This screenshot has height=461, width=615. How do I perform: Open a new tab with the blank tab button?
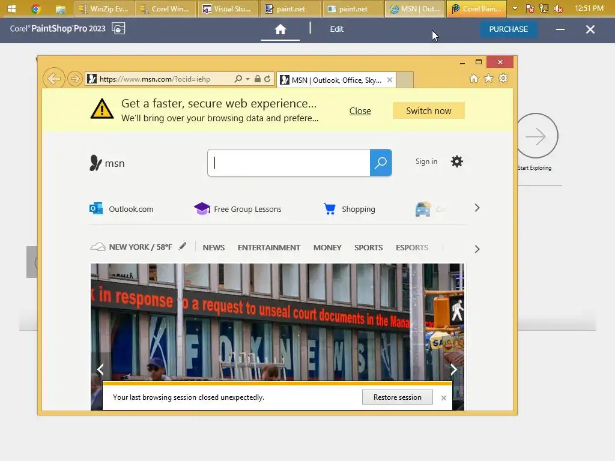click(x=405, y=80)
